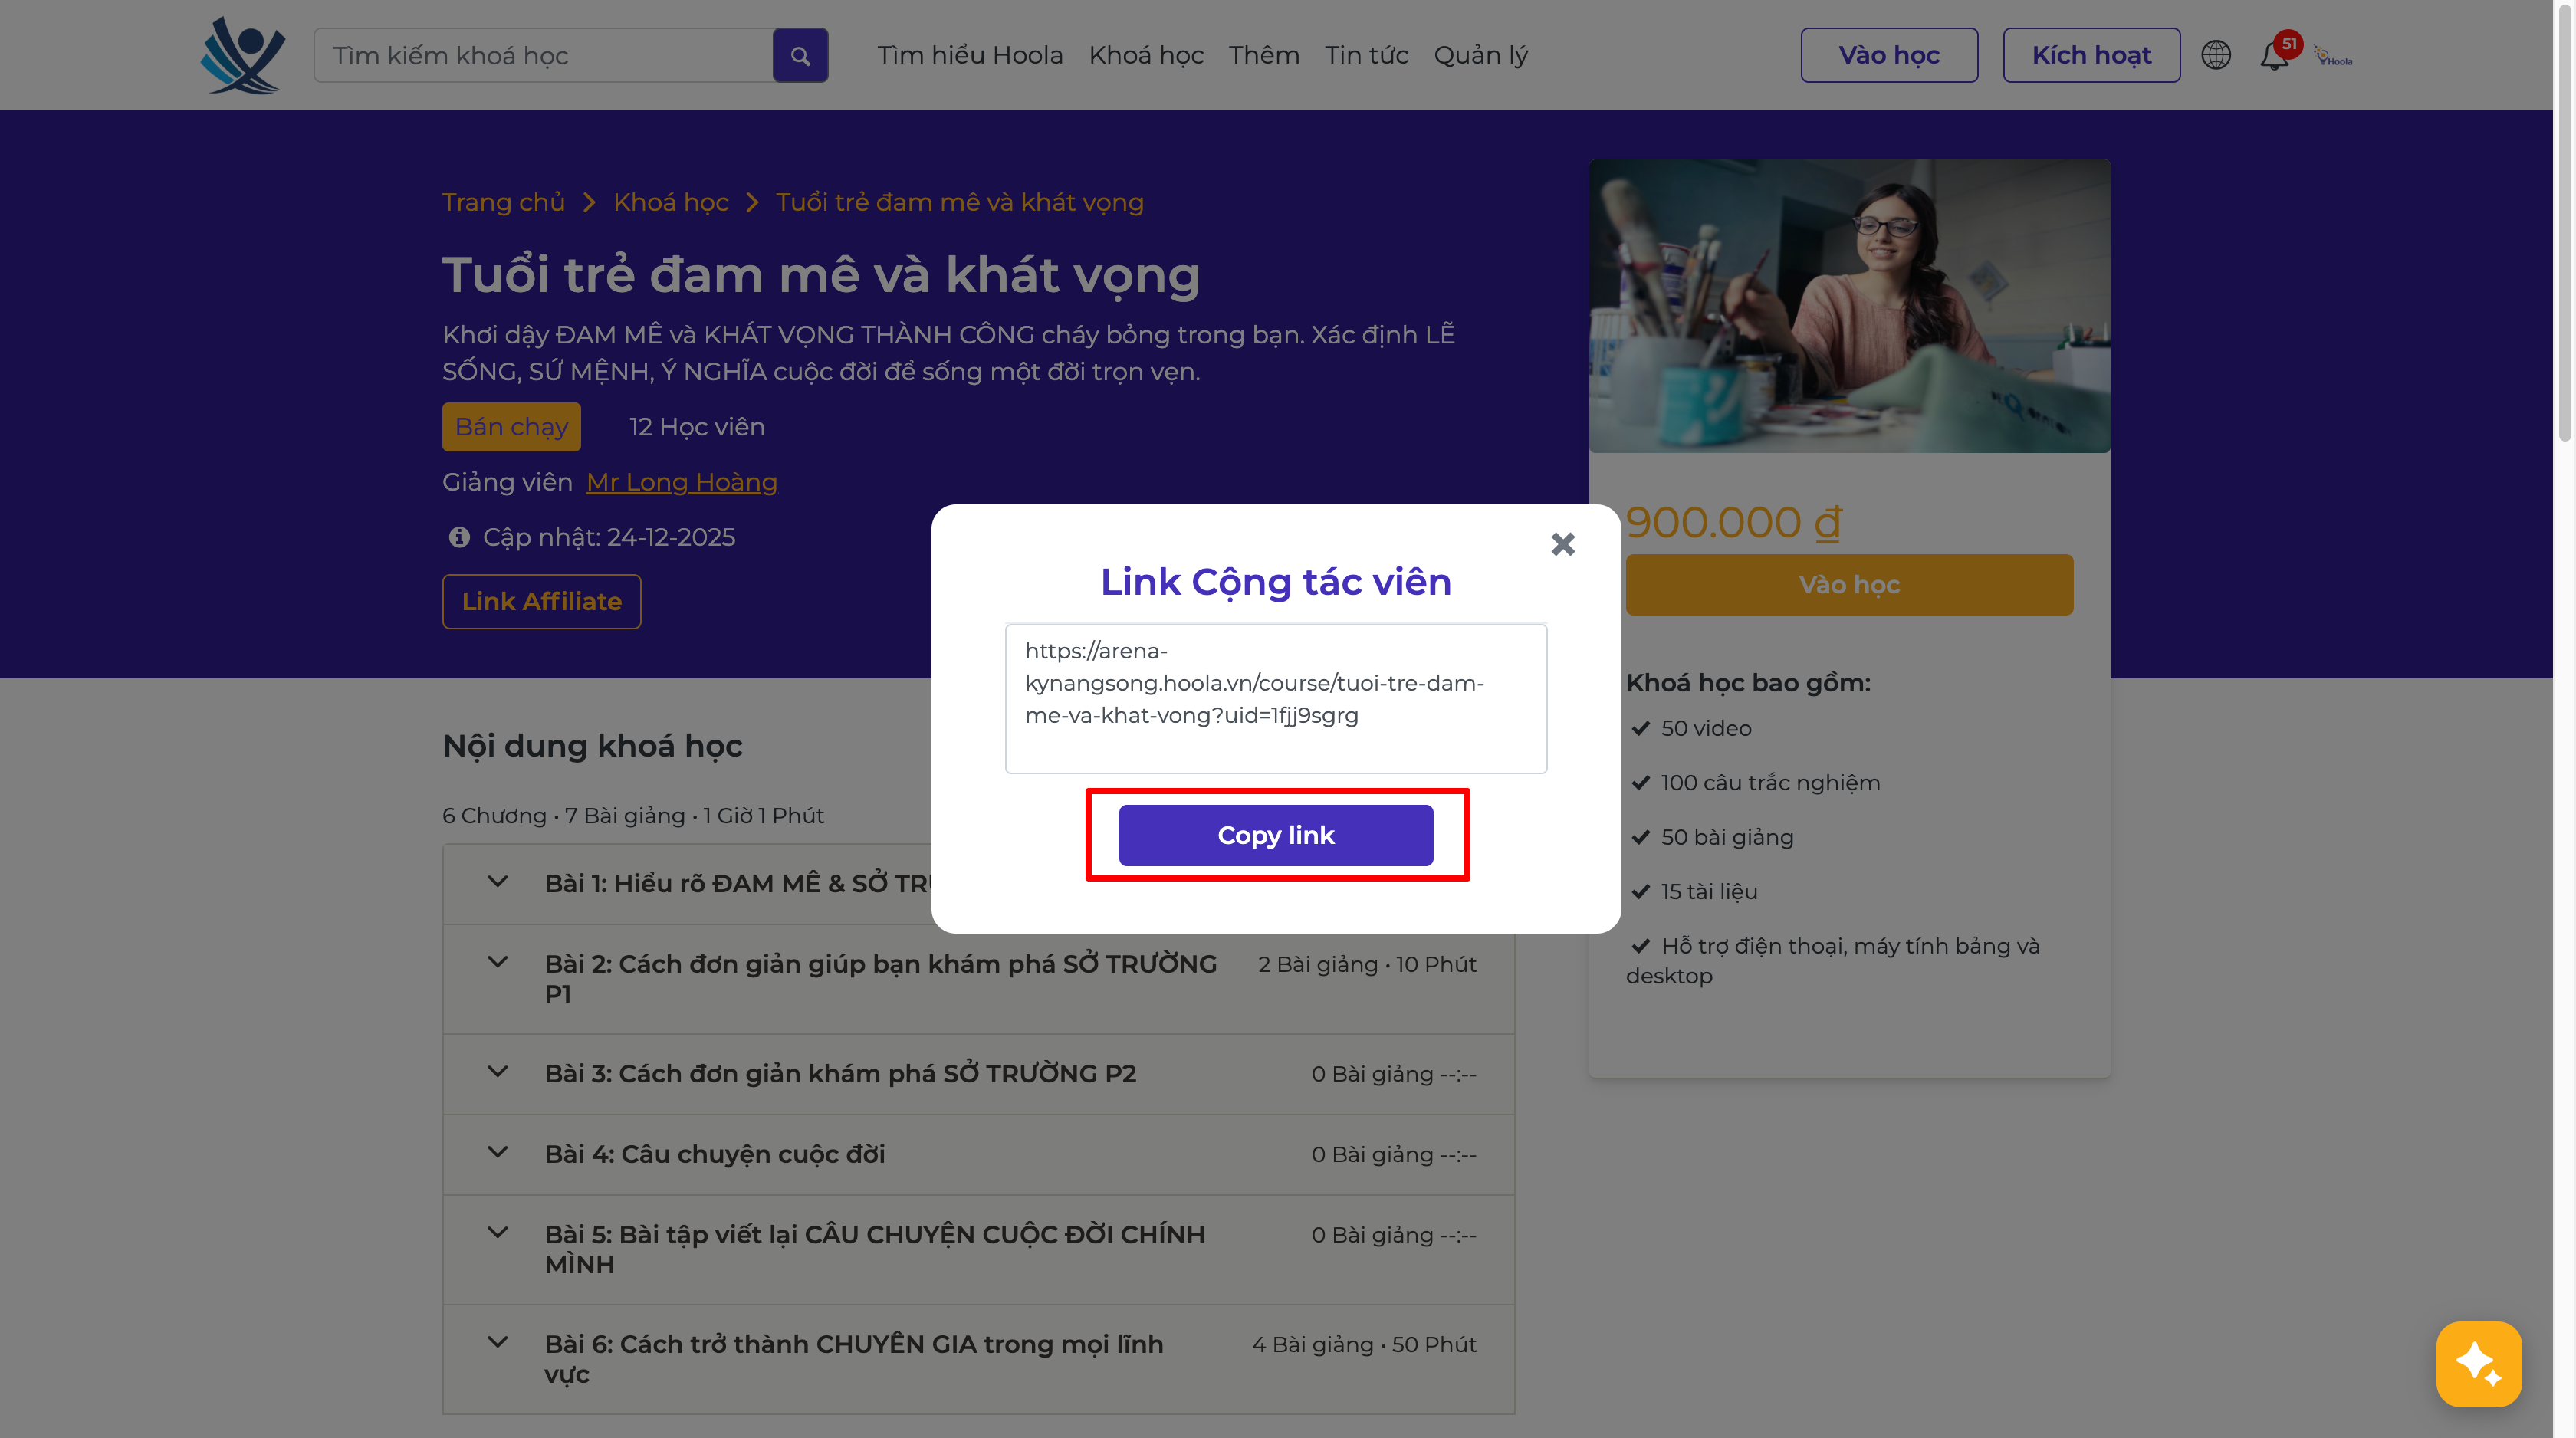This screenshot has width=2576, height=1438.
Task: Click the Kích hoạt button
Action: [x=2091, y=55]
